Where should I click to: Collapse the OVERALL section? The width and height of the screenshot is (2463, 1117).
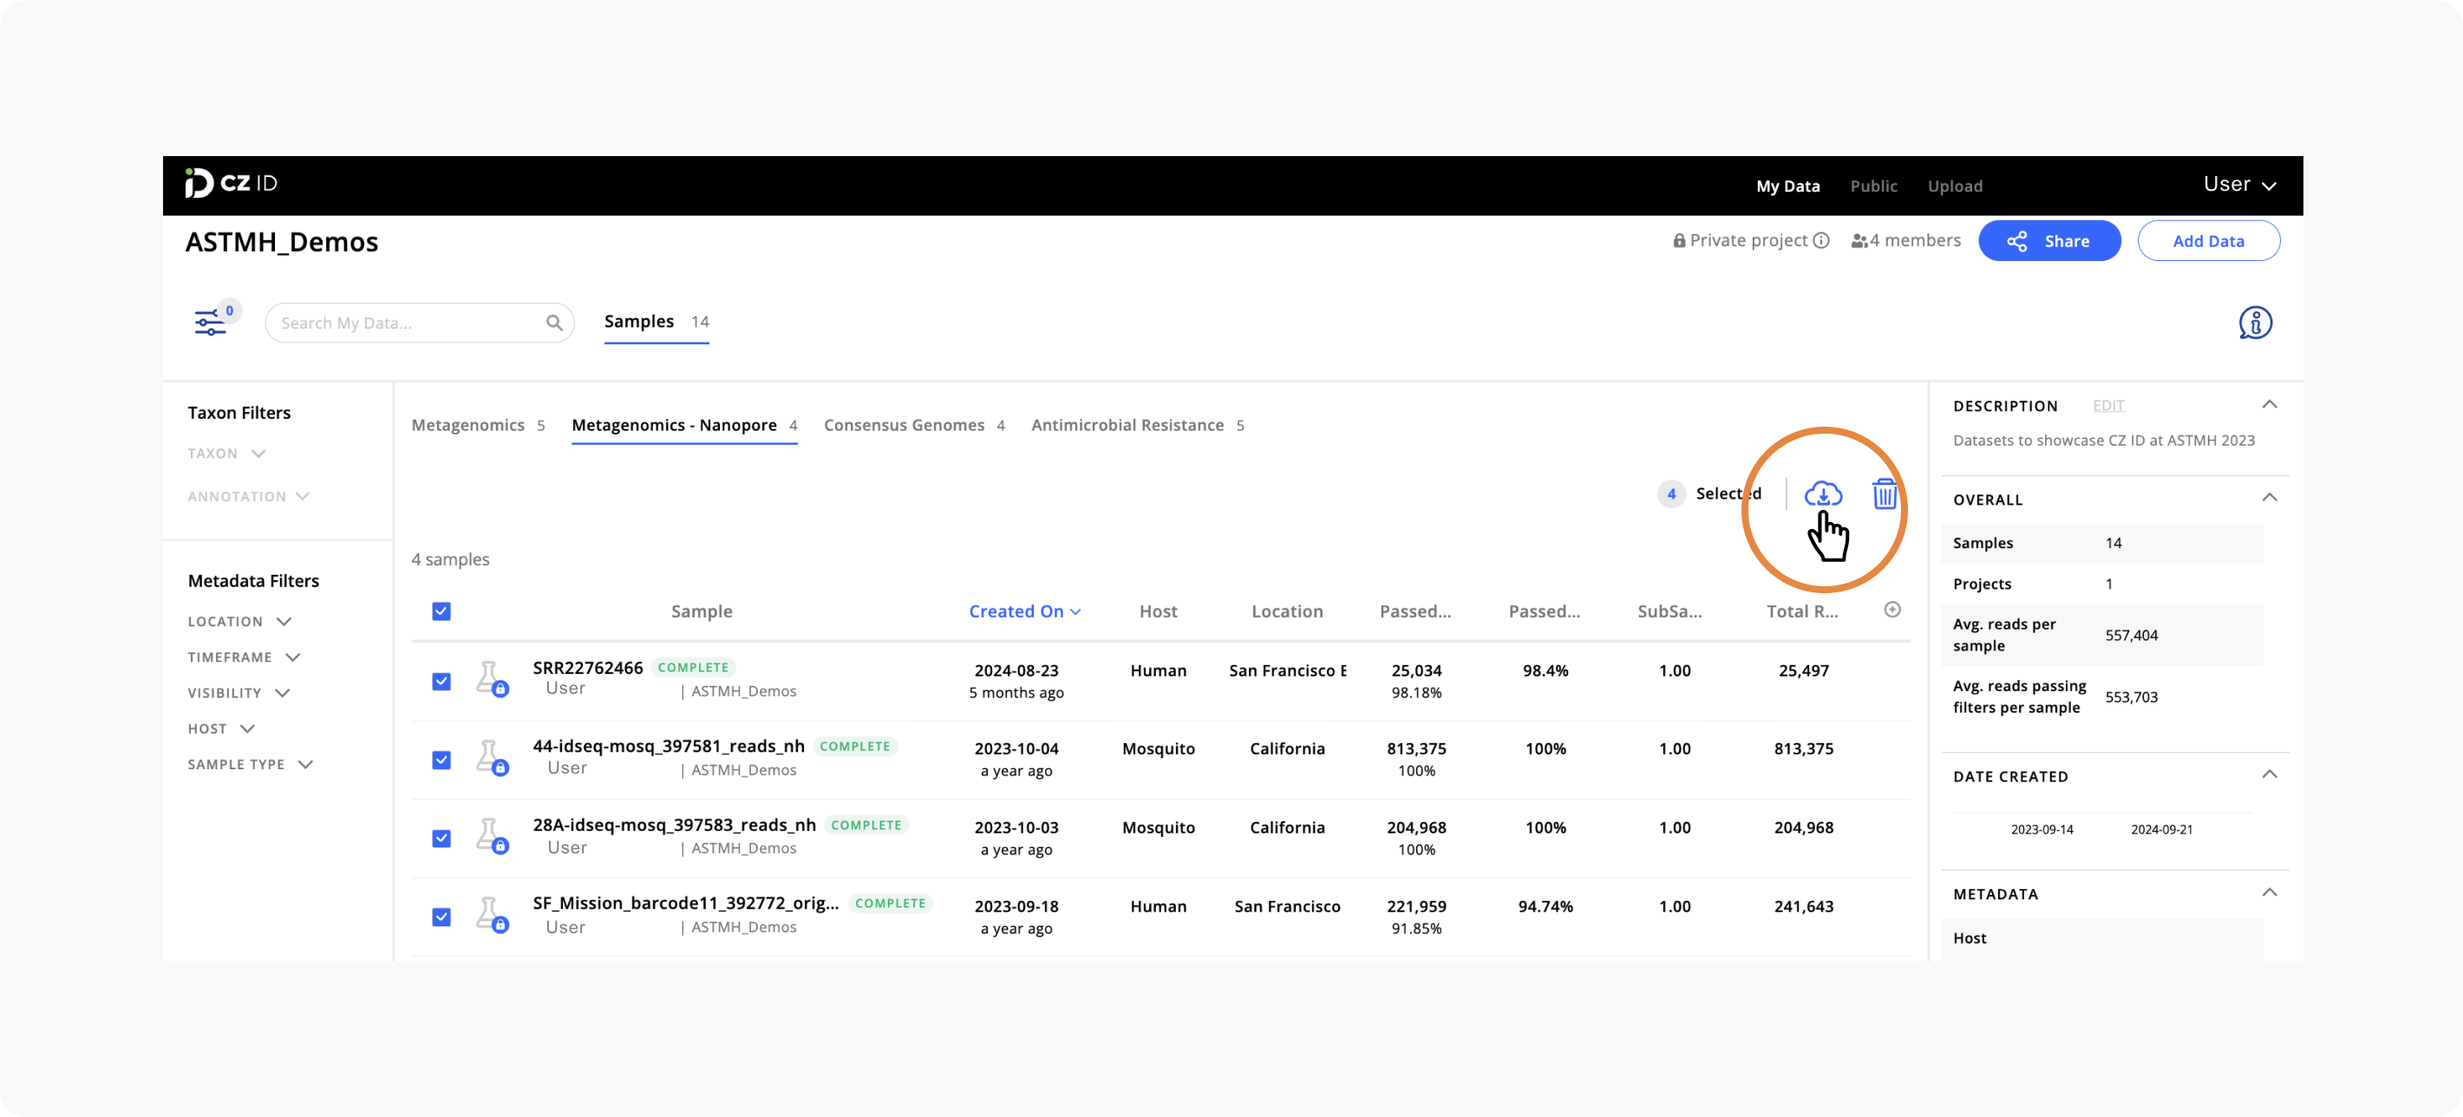coord(2269,497)
